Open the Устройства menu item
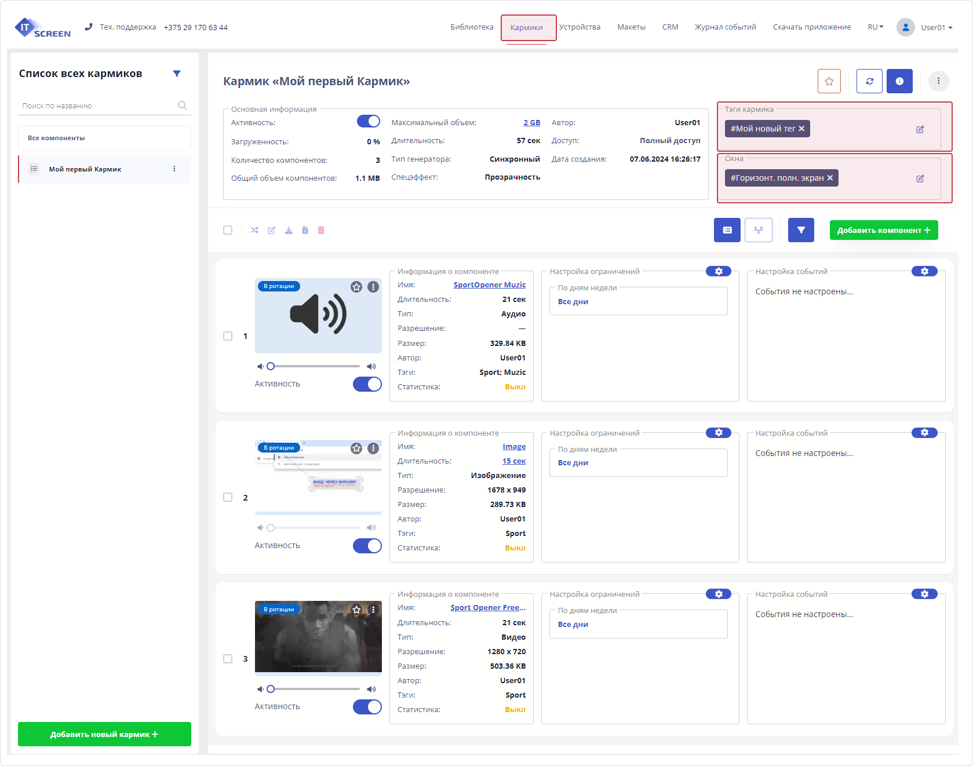Image resolution: width=973 pixels, height=766 pixels. point(580,27)
